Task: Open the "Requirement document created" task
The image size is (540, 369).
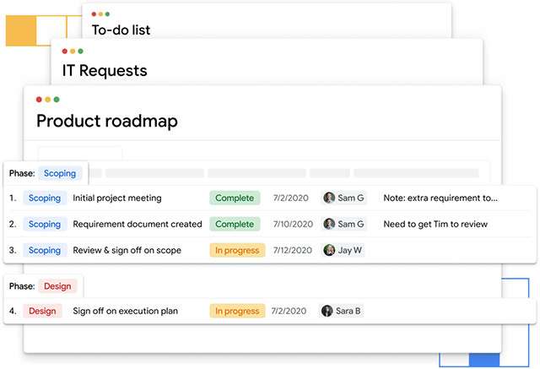Action: (x=138, y=225)
